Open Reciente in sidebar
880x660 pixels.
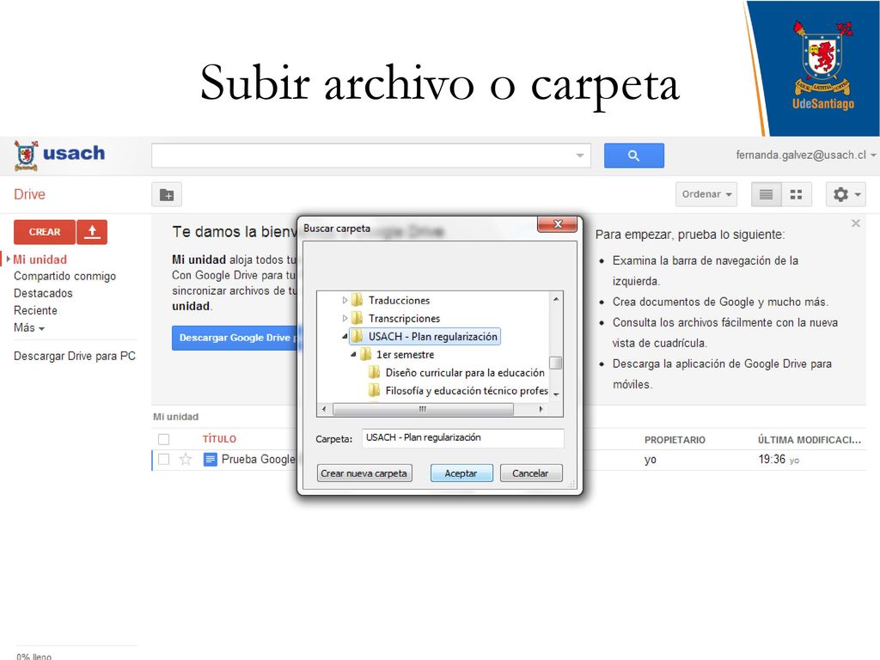click(35, 310)
